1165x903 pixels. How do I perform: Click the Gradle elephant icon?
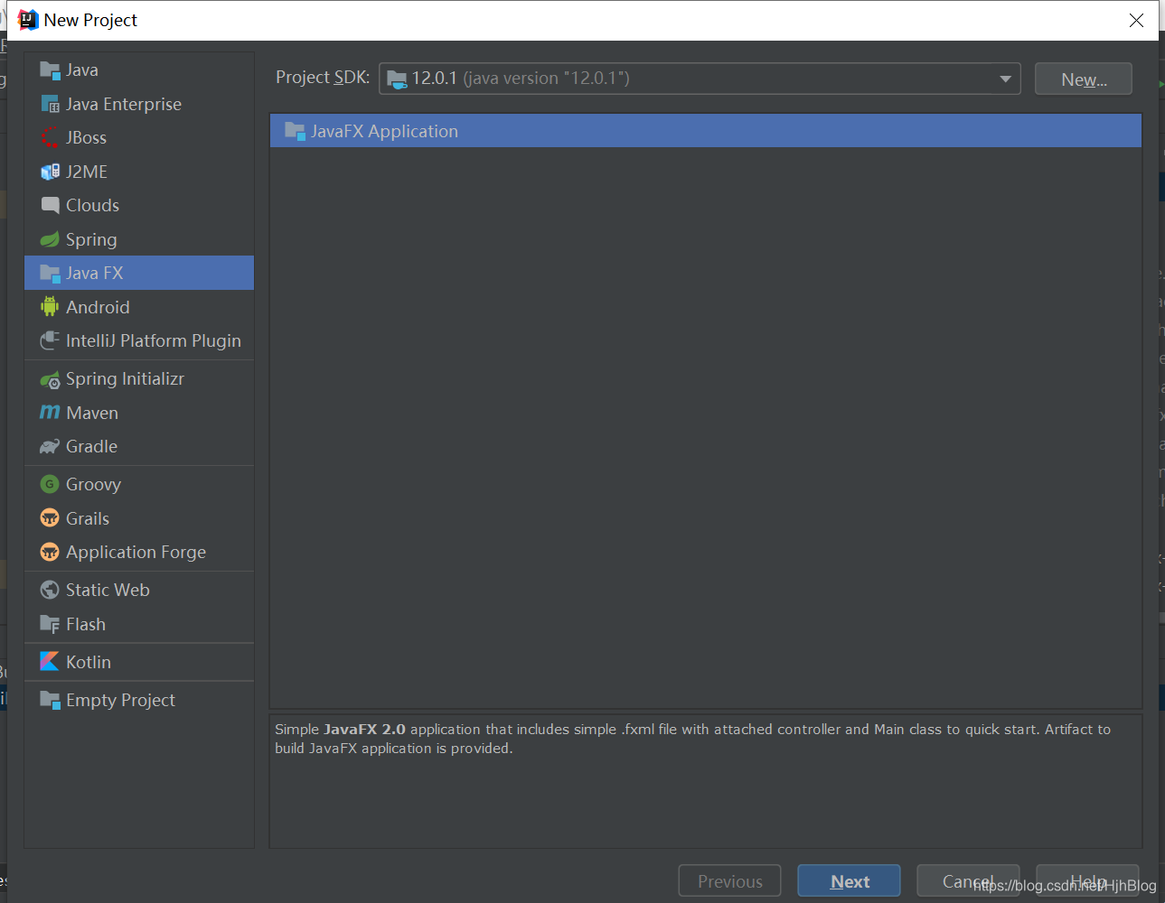[x=50, y=446]
